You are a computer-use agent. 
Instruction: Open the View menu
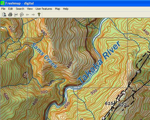(30, 9)
